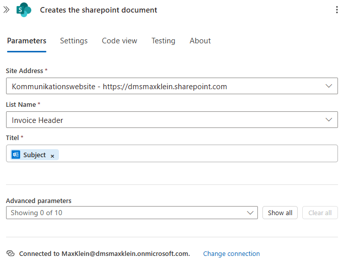Click the Change connection link
The height and width of the screenshot is (265, 340).
pos(231,254)
